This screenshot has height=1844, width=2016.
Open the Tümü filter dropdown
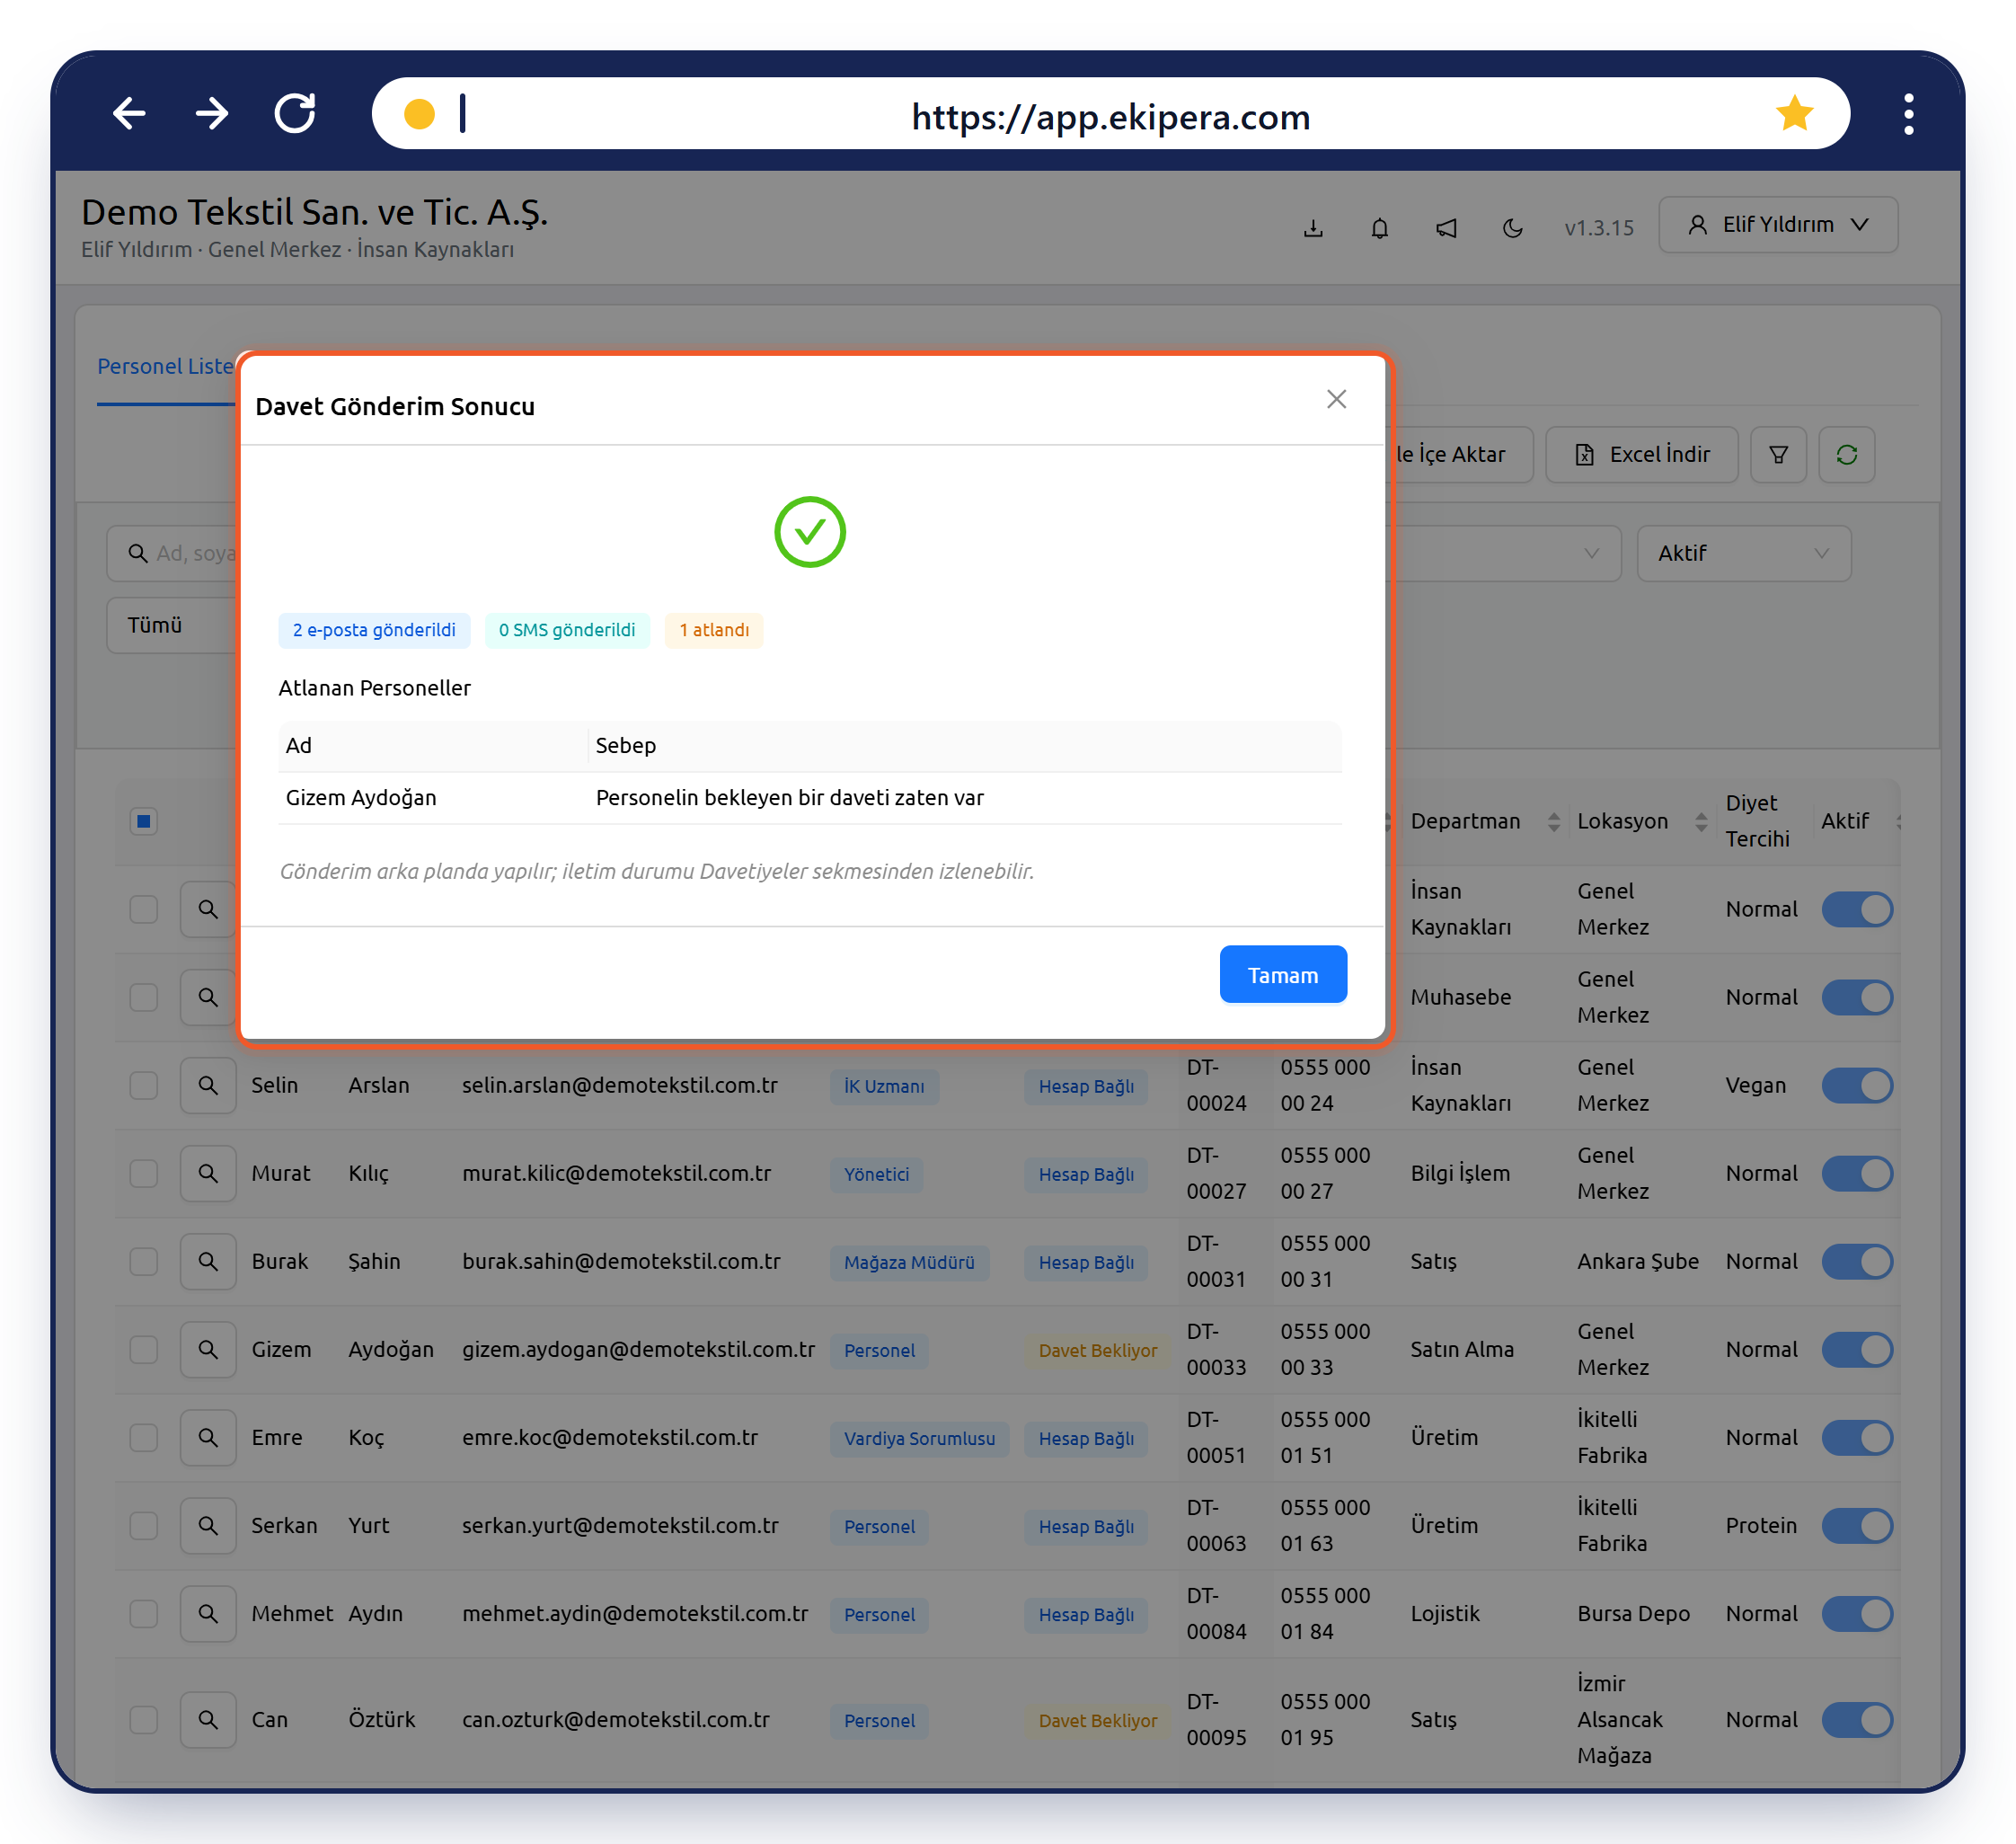pos(172,625)
